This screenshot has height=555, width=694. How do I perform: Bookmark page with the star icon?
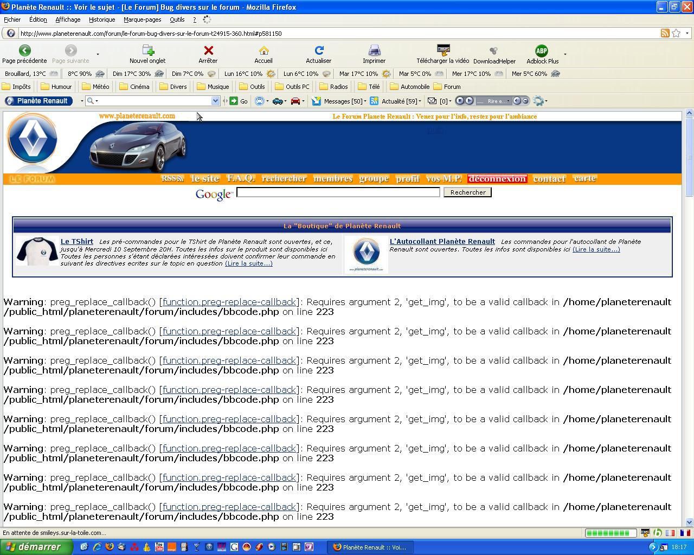pyautogui.click(x=676, y=33)
